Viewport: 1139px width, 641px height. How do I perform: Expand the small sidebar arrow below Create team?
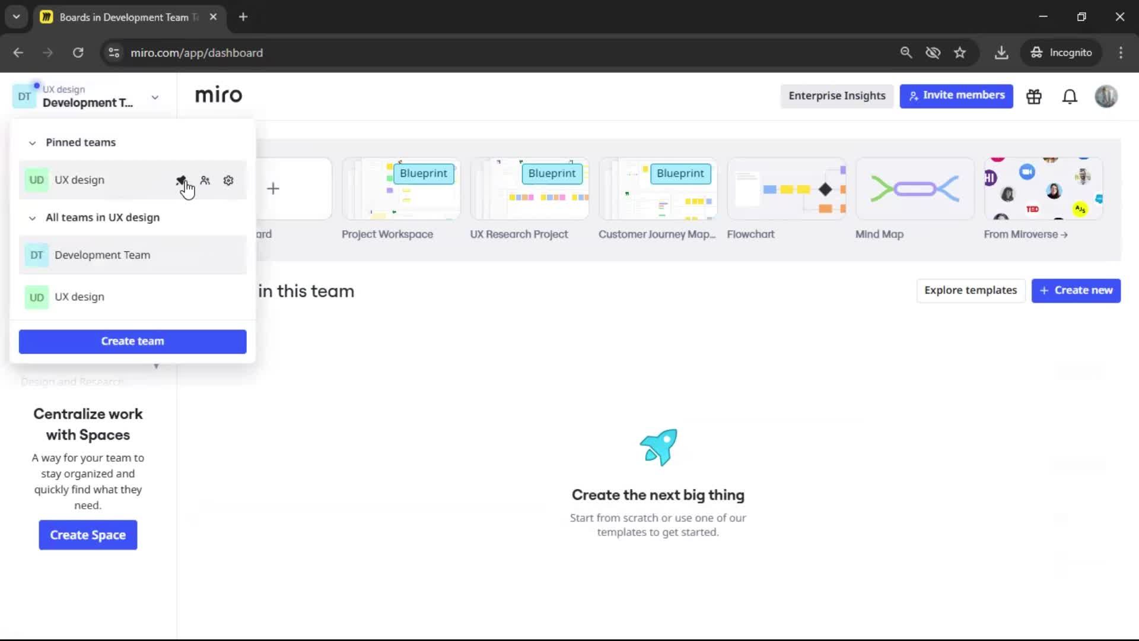(x=156, y=366)
